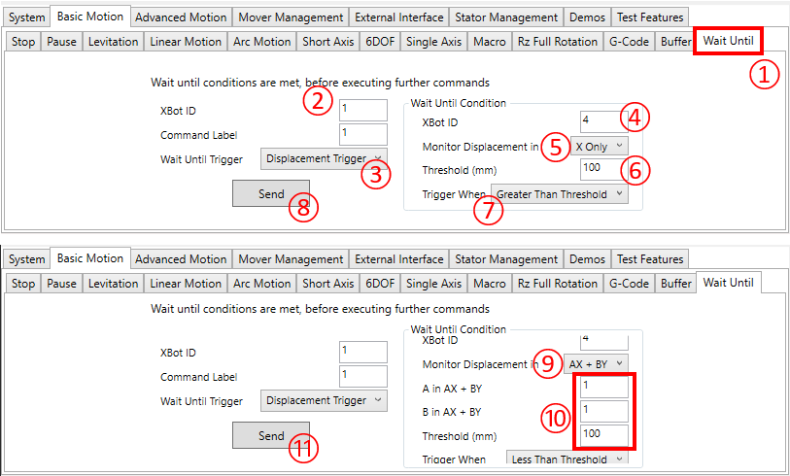Screen dimensions: 790x476
Task: Open the Wait Until tab outlined in red
Action: pyautogui.click(x=727, y=41)
